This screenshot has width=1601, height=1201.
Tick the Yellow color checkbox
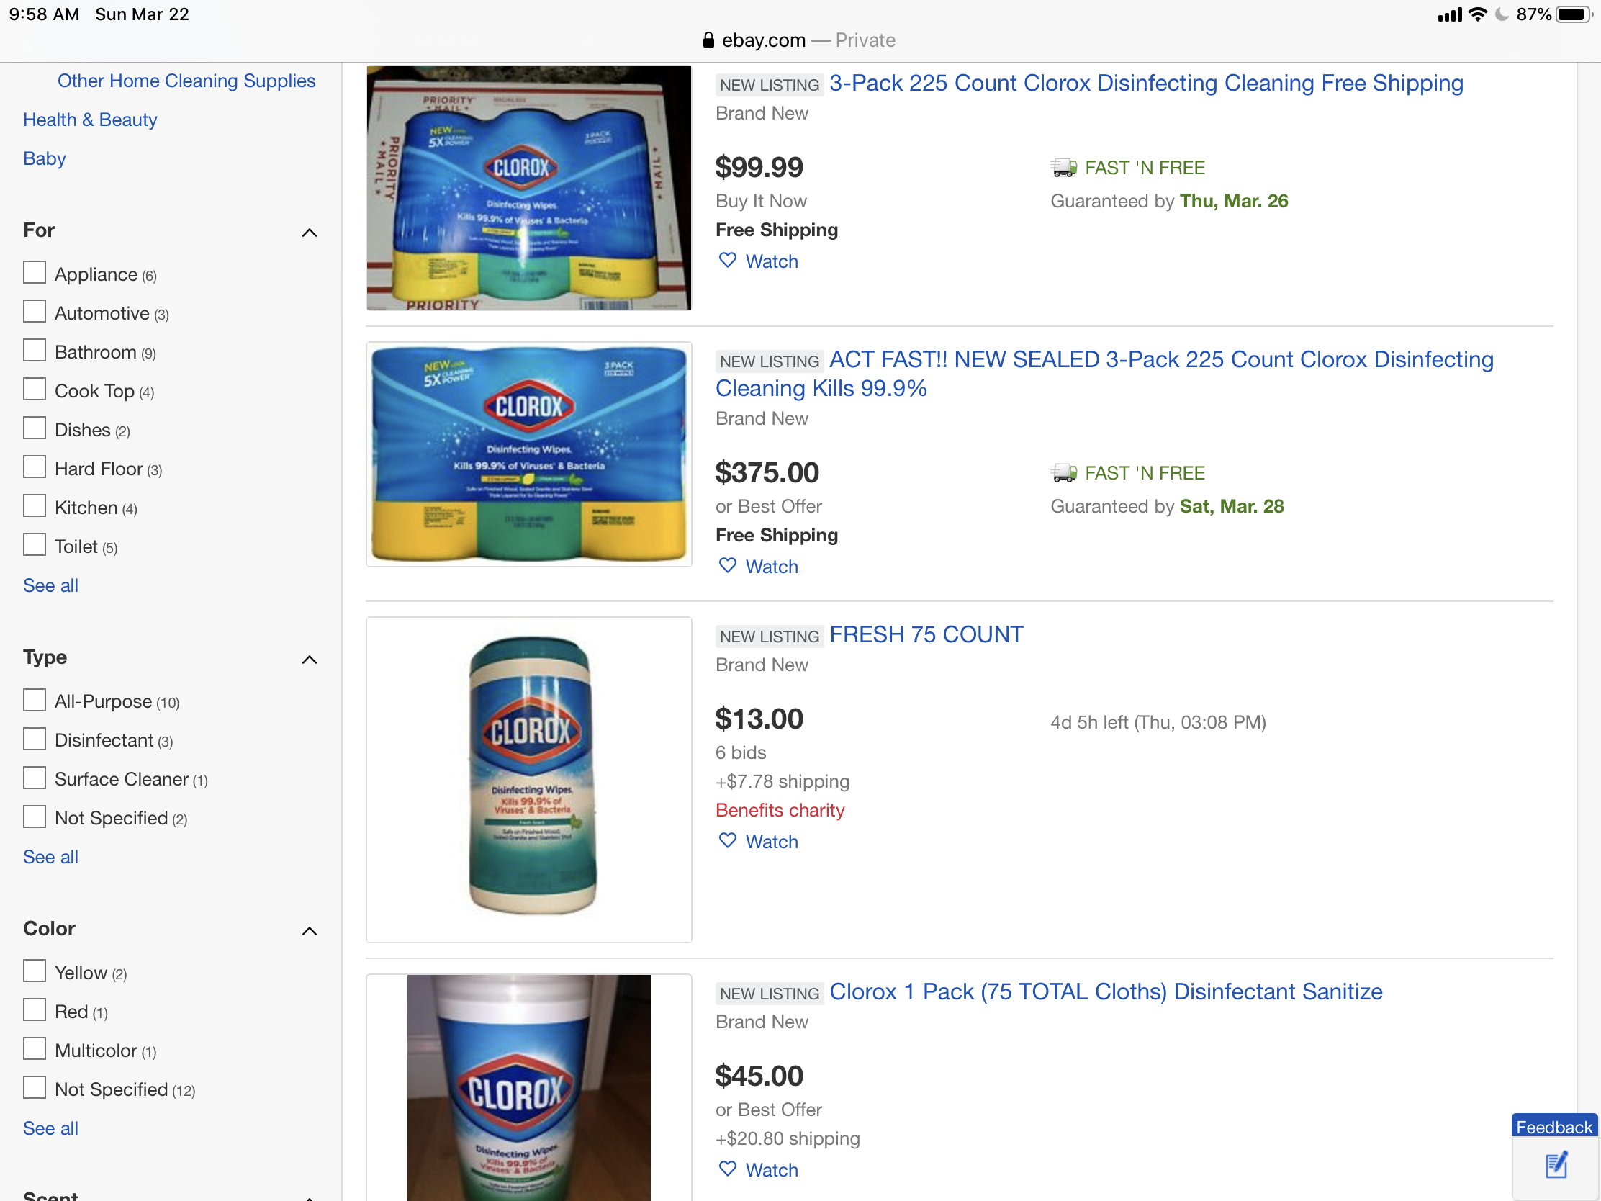pyautogui.click(x=34, y=971)
